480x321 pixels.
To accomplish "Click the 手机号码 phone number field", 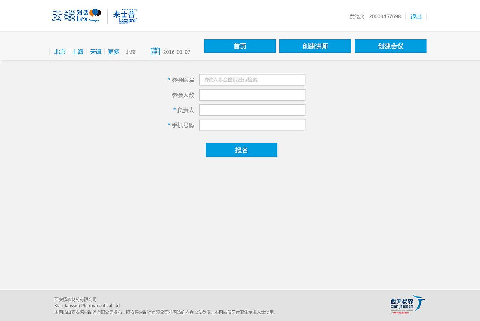I will 252,125.
